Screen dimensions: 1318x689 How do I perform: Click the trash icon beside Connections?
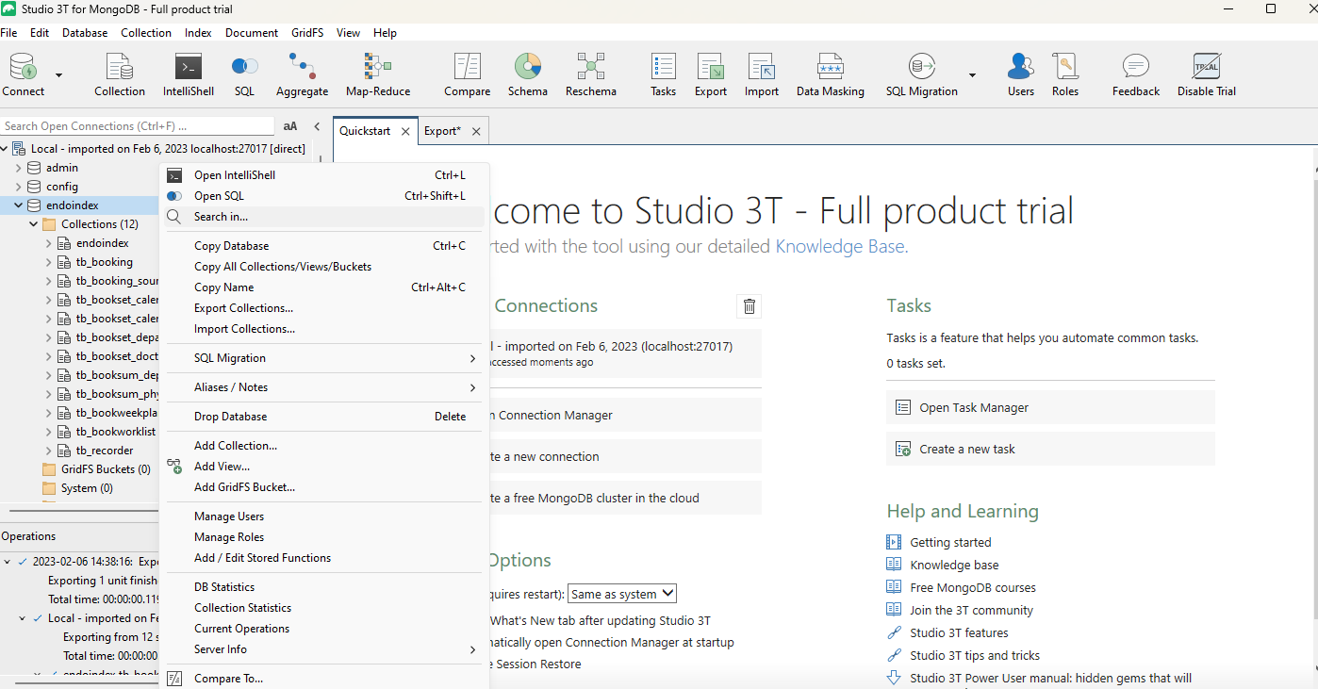pyautogui.click(x=750, y=306)
